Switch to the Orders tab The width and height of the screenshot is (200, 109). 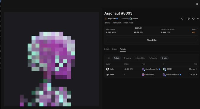[114, 49]
